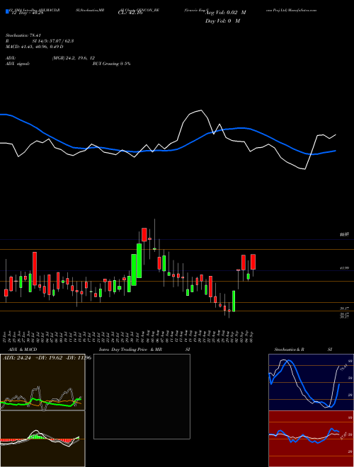The width and height of the screenshot is (354, 467).
Task: Click the top price label on the right axis
Action: (x=344, y=235)
